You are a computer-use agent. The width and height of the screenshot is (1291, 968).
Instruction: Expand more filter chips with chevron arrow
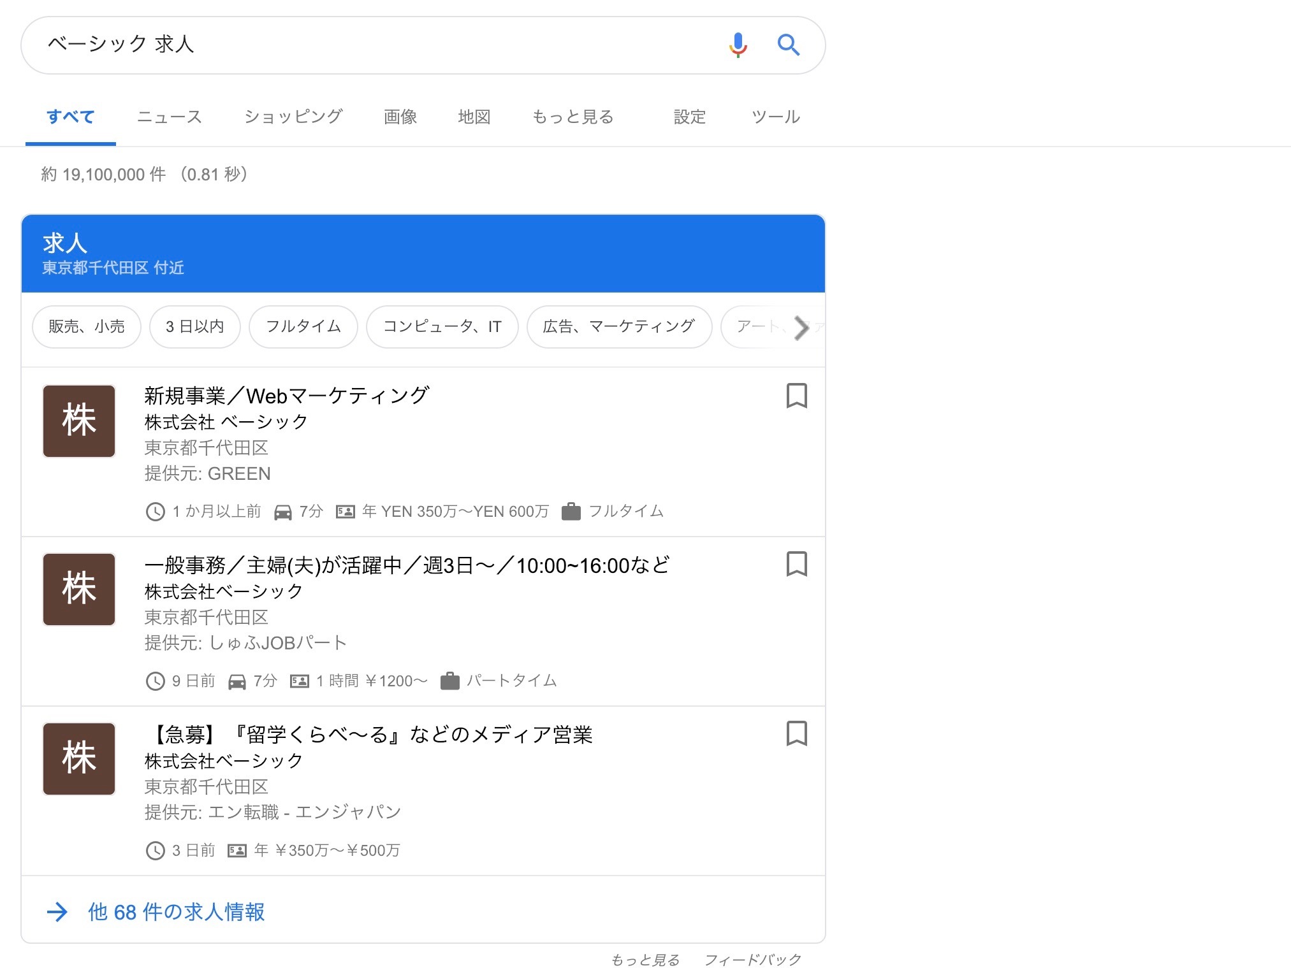[x=801, y=328]
